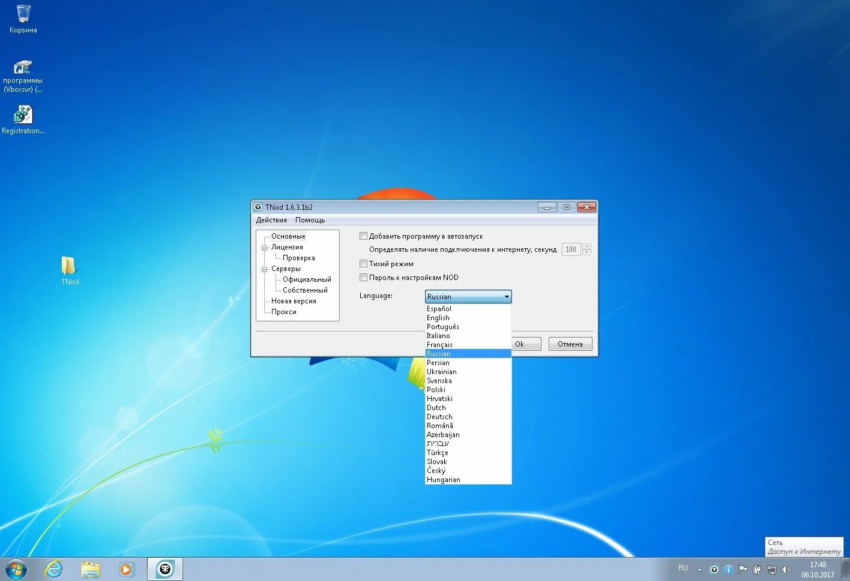850x581 pixels.
Task: Click the network tray icon
Action: [772, 570]
